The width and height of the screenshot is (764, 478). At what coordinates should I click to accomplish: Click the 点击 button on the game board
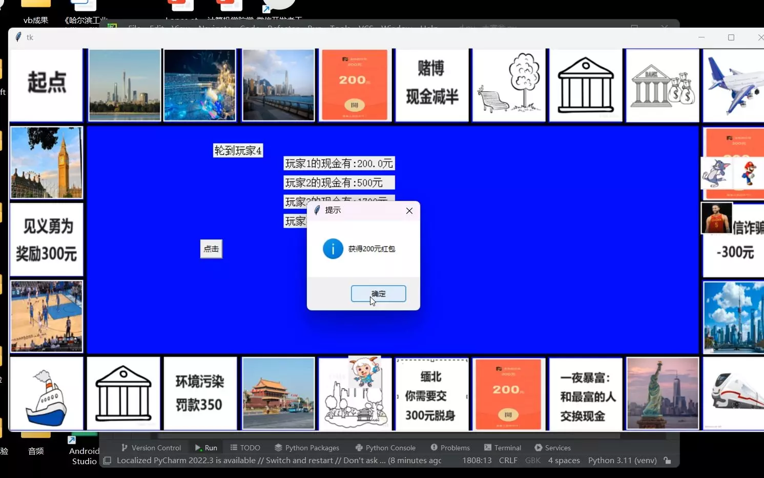point(211,249)
